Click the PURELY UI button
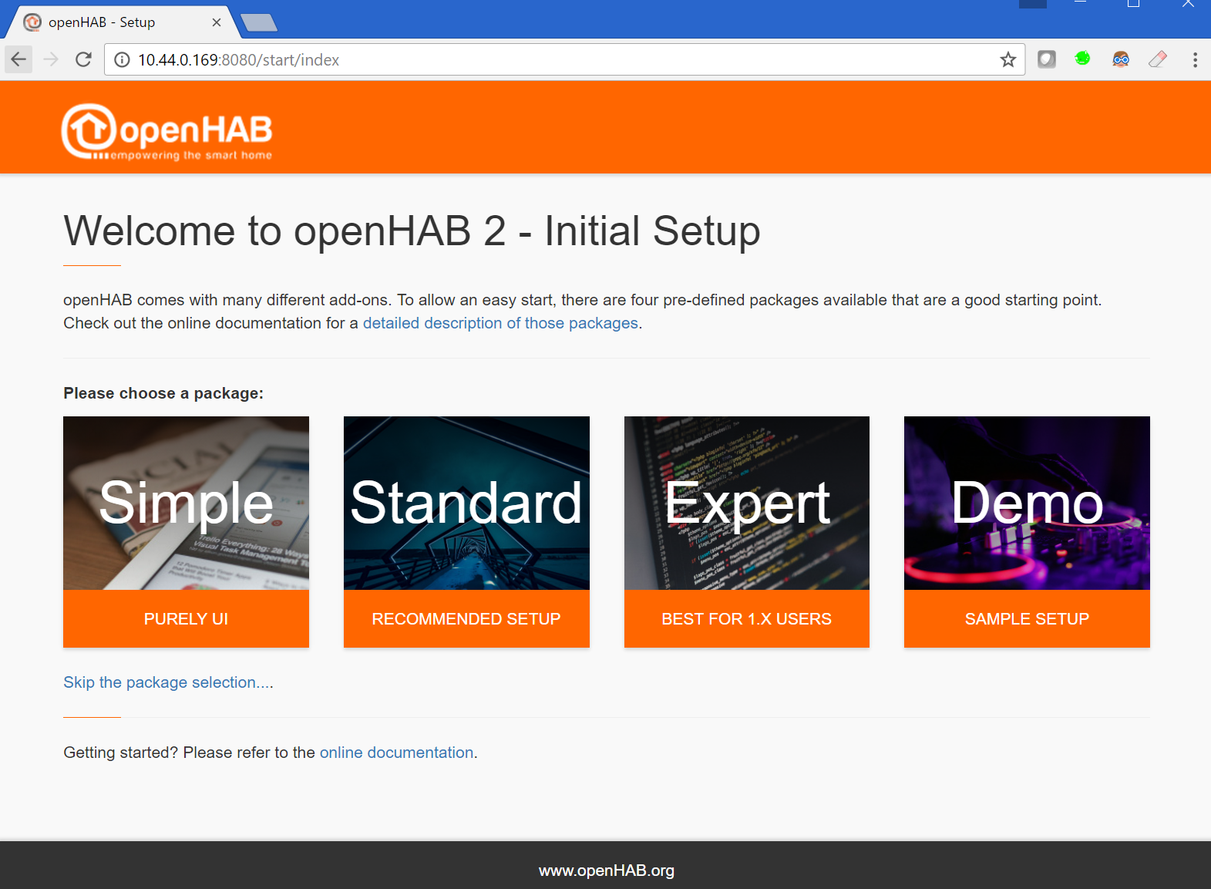 (186, 619)
